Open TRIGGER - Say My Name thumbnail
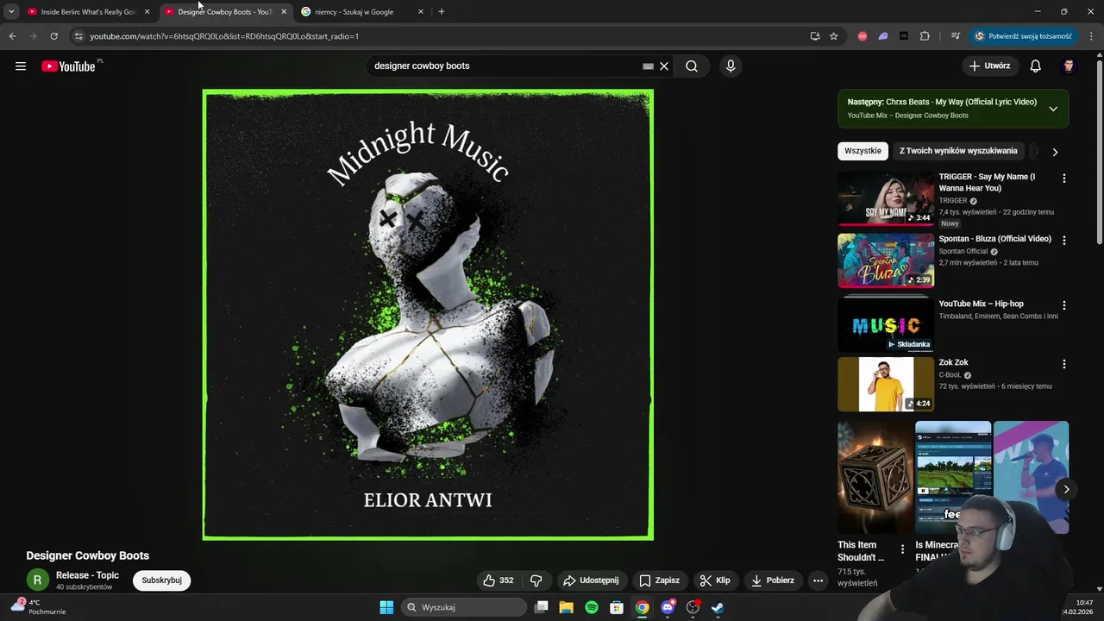1104x621 pixels. 886,198
